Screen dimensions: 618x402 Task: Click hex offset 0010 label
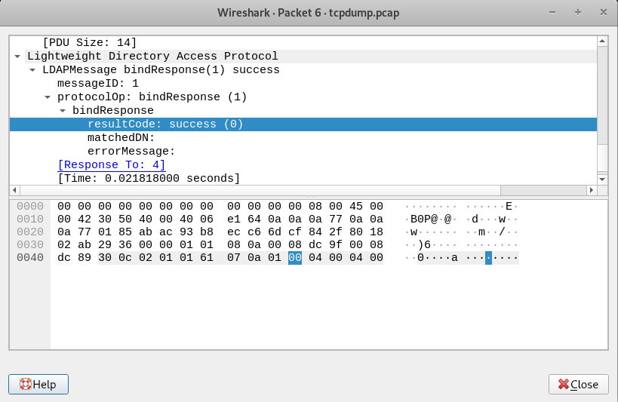(x=30, y=219)
